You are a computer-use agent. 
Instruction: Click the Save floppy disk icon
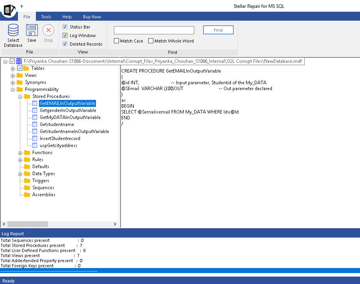32,30
